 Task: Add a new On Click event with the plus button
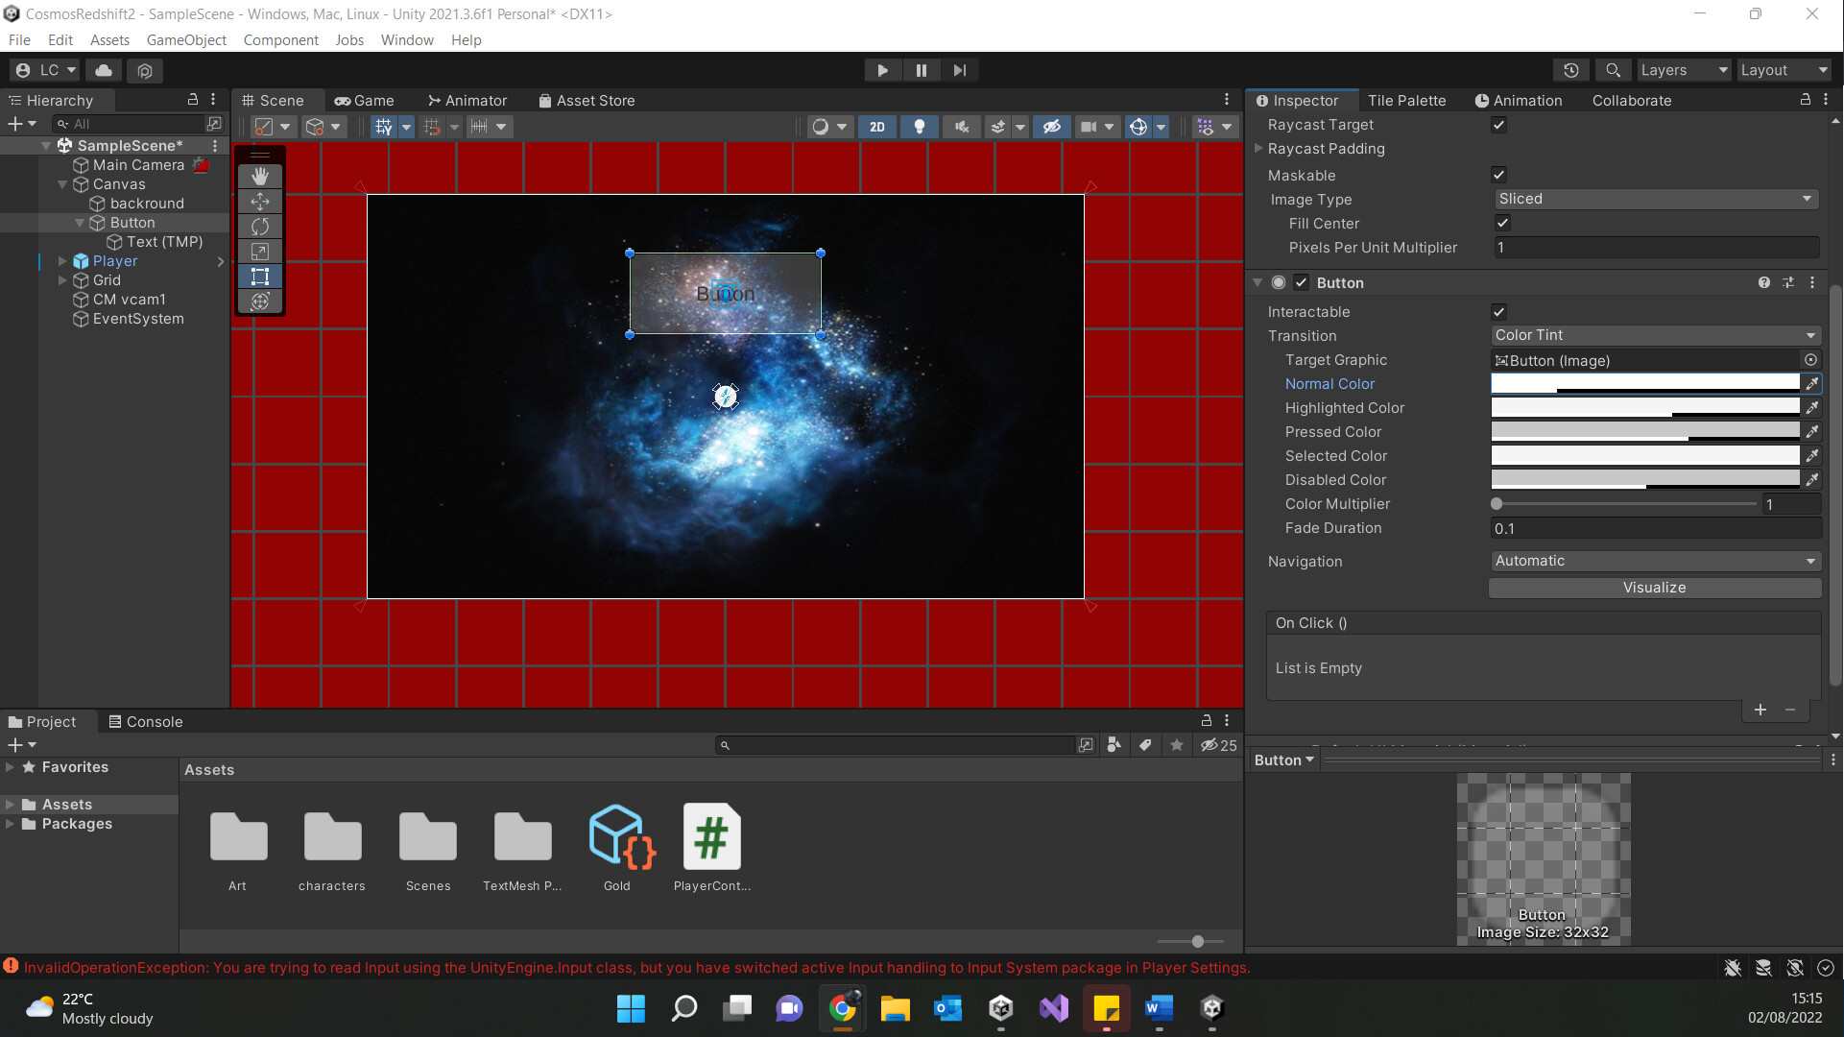[x=1760, y=711]
